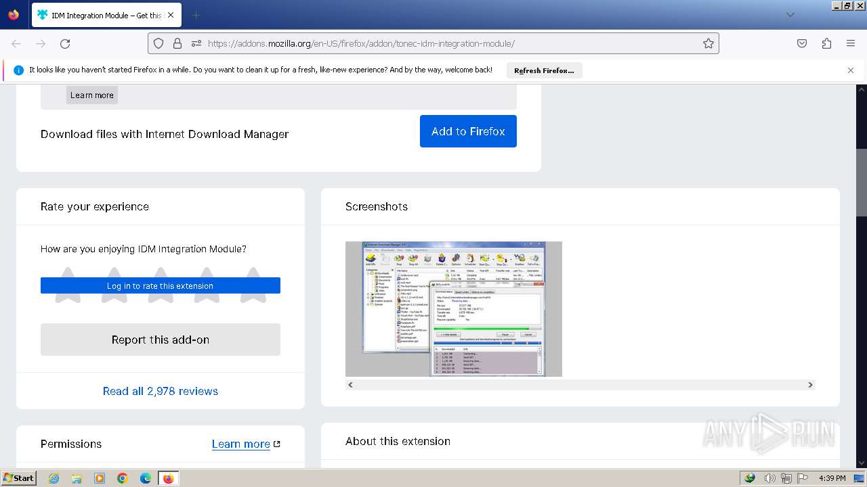Click scrollbar down arrow
The height and width of the screenshot is (487, 867).
pyautogui.click(x=862, y=463)
